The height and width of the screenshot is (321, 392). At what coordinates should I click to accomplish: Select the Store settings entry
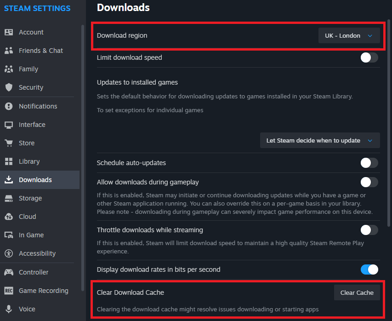tap(27, 143)
